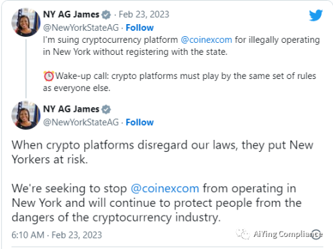
Task: Open @coinexcom link after 'seeking to stop'
Action: (165, 189)
